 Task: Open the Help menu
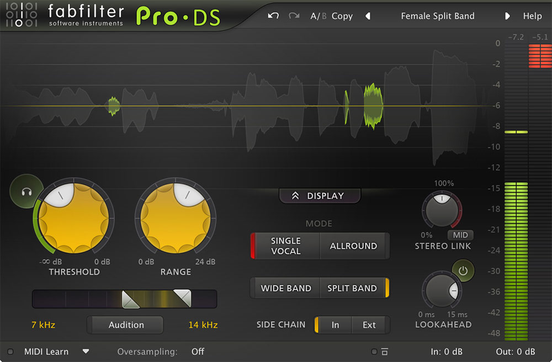coord(532,16)
